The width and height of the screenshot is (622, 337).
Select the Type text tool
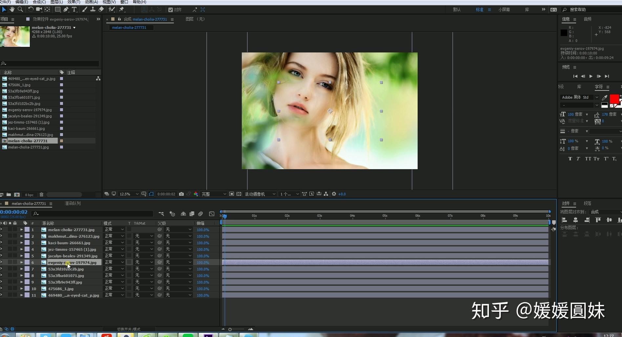pos(74,10)
